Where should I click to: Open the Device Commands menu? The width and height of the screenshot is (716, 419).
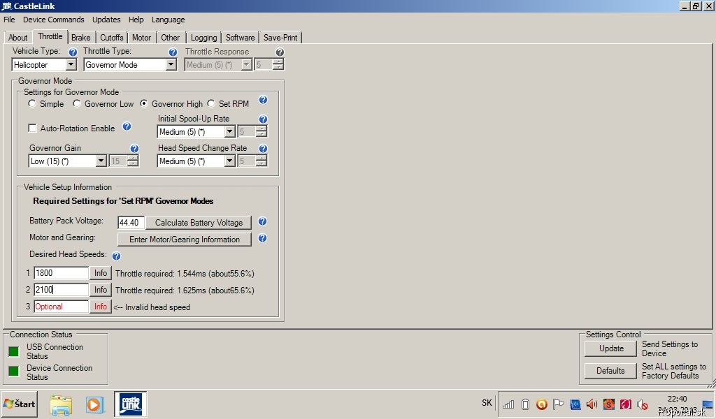(x=53, y=20)
